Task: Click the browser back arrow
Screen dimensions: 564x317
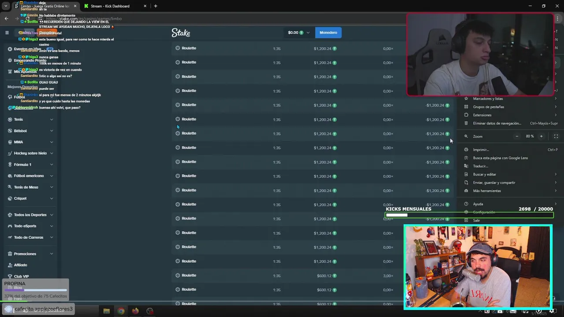Action: pos(6,18)
